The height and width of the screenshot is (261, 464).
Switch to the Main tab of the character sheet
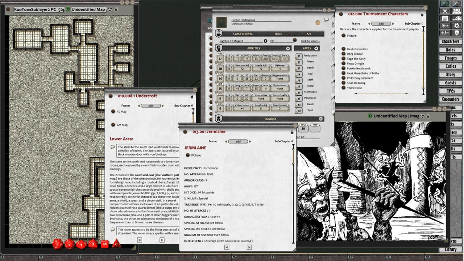click(x=333, y=25)
